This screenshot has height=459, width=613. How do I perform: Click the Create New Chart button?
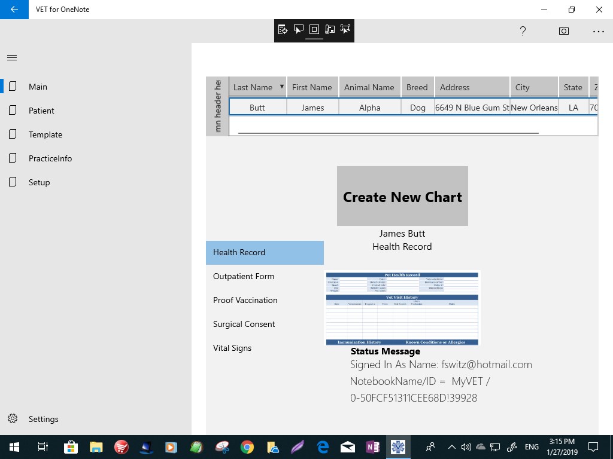[402, 196]
